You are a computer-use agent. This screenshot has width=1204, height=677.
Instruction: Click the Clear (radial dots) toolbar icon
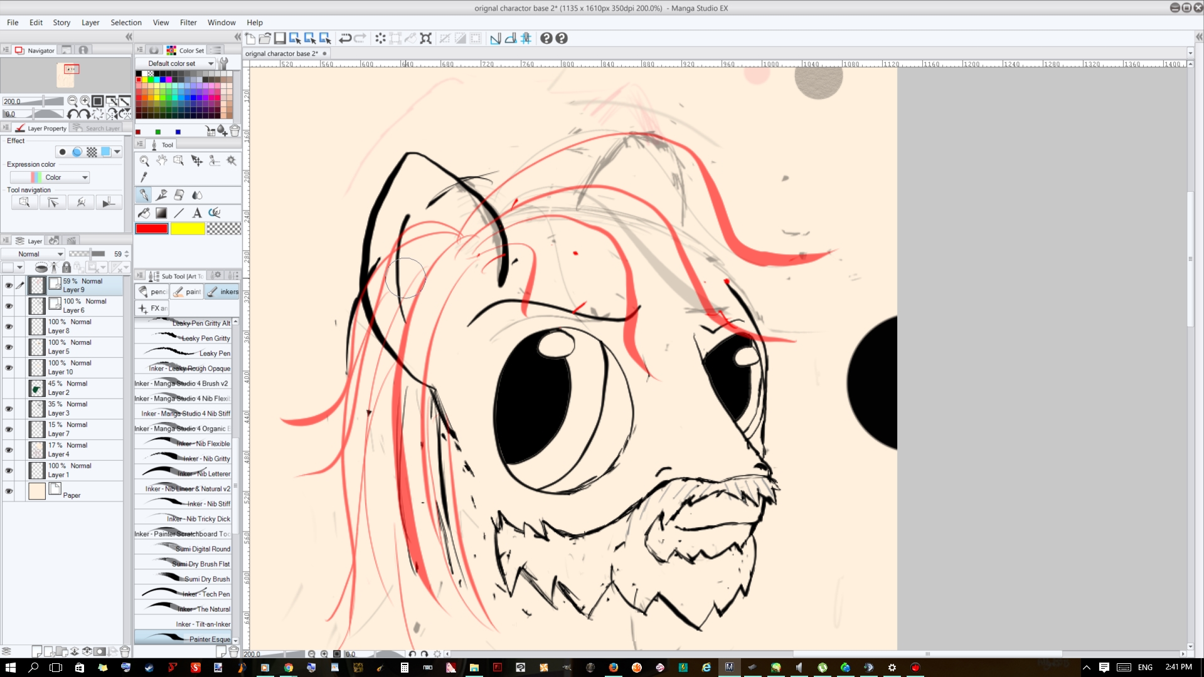click(380, 38)
